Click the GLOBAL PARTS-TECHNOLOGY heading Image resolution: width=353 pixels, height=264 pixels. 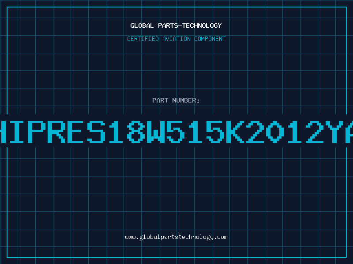point(176,26)
